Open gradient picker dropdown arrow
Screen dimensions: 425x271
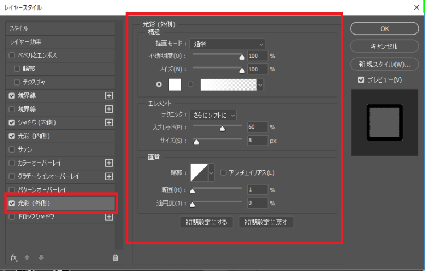[260, 85]
